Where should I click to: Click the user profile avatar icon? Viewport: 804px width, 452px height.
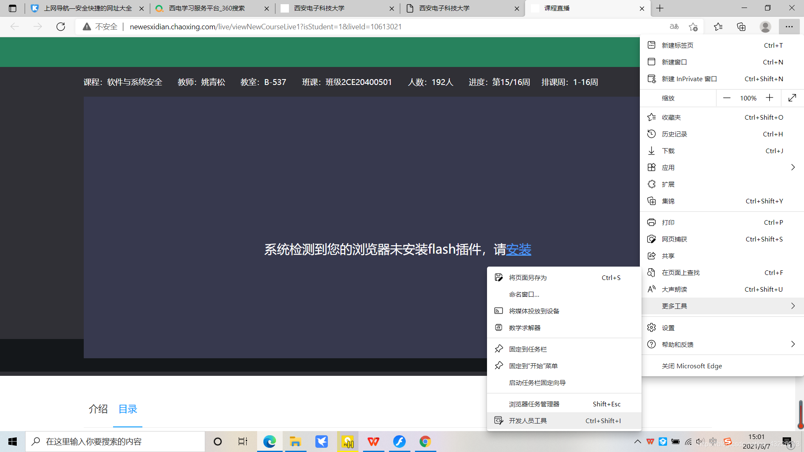pyautogui.click(x=765, y=27)
